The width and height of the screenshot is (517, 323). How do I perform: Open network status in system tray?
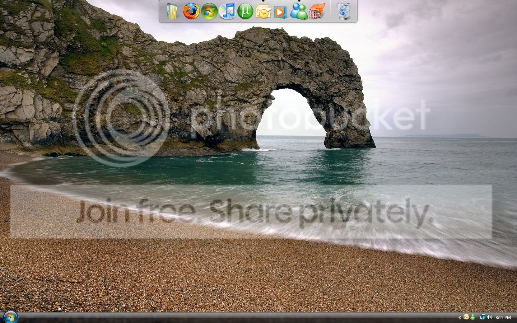tap(483, 317)
